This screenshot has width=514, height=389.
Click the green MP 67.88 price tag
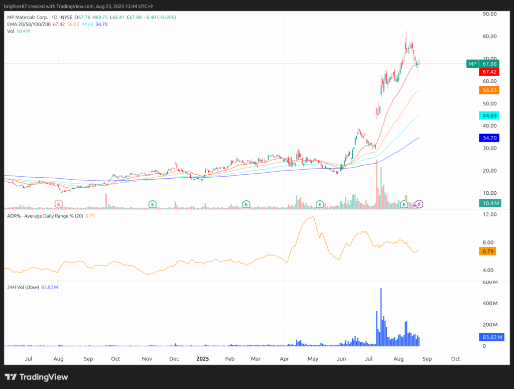[483, 64]
